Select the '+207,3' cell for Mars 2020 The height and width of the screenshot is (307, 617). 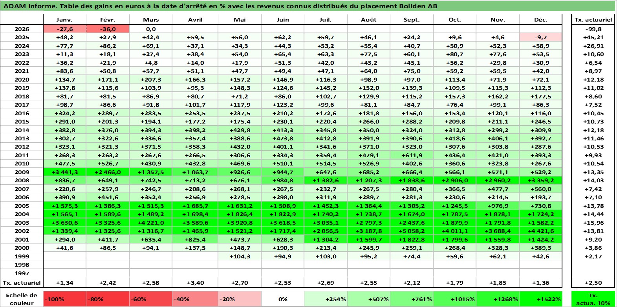click(151, 80)
